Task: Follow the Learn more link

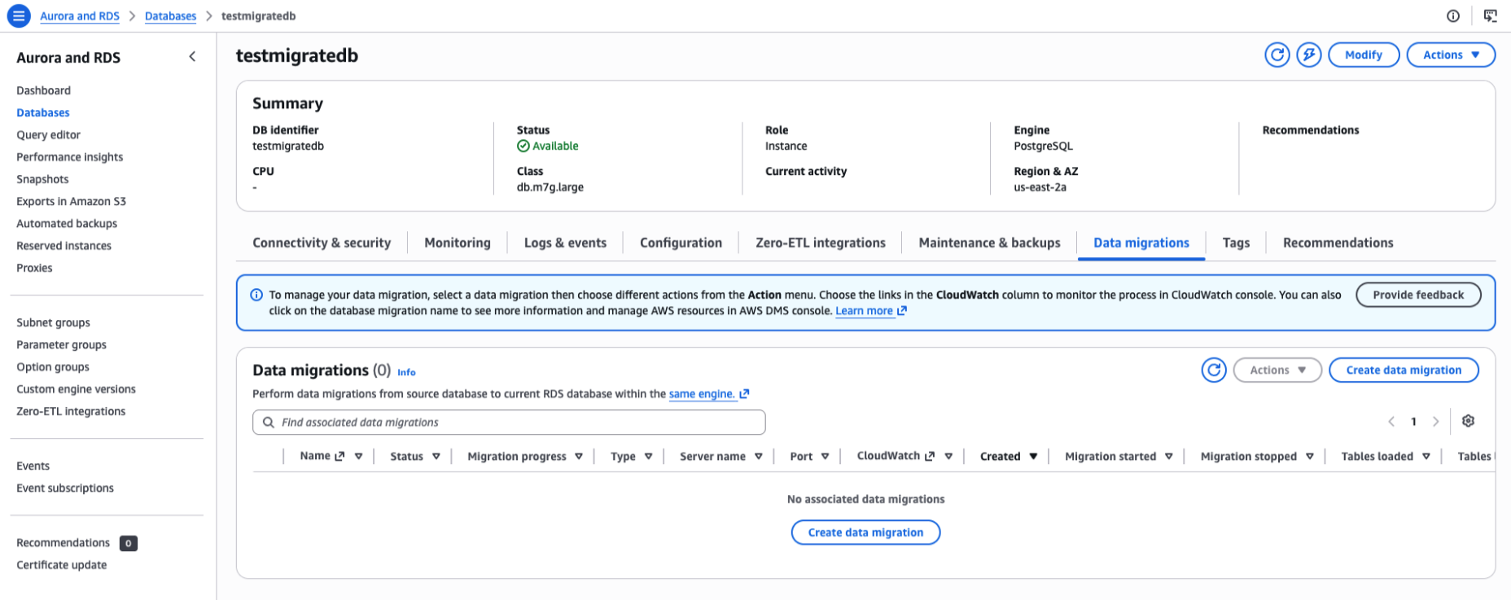Action: [x=864, y=311]
